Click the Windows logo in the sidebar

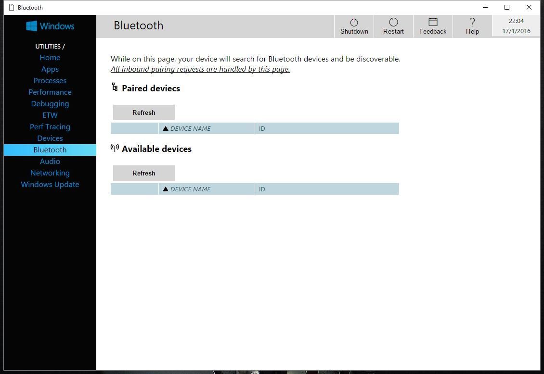(50, 26)
